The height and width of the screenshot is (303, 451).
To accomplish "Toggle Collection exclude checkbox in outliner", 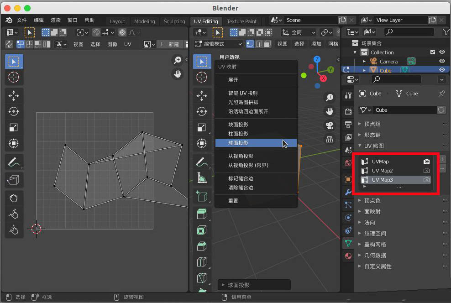I will pyautogui.click(x=433, y=52).
